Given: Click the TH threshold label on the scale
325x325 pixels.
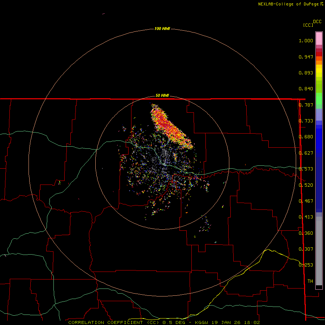Looking at the screenshot, I should tap(310, 281).
